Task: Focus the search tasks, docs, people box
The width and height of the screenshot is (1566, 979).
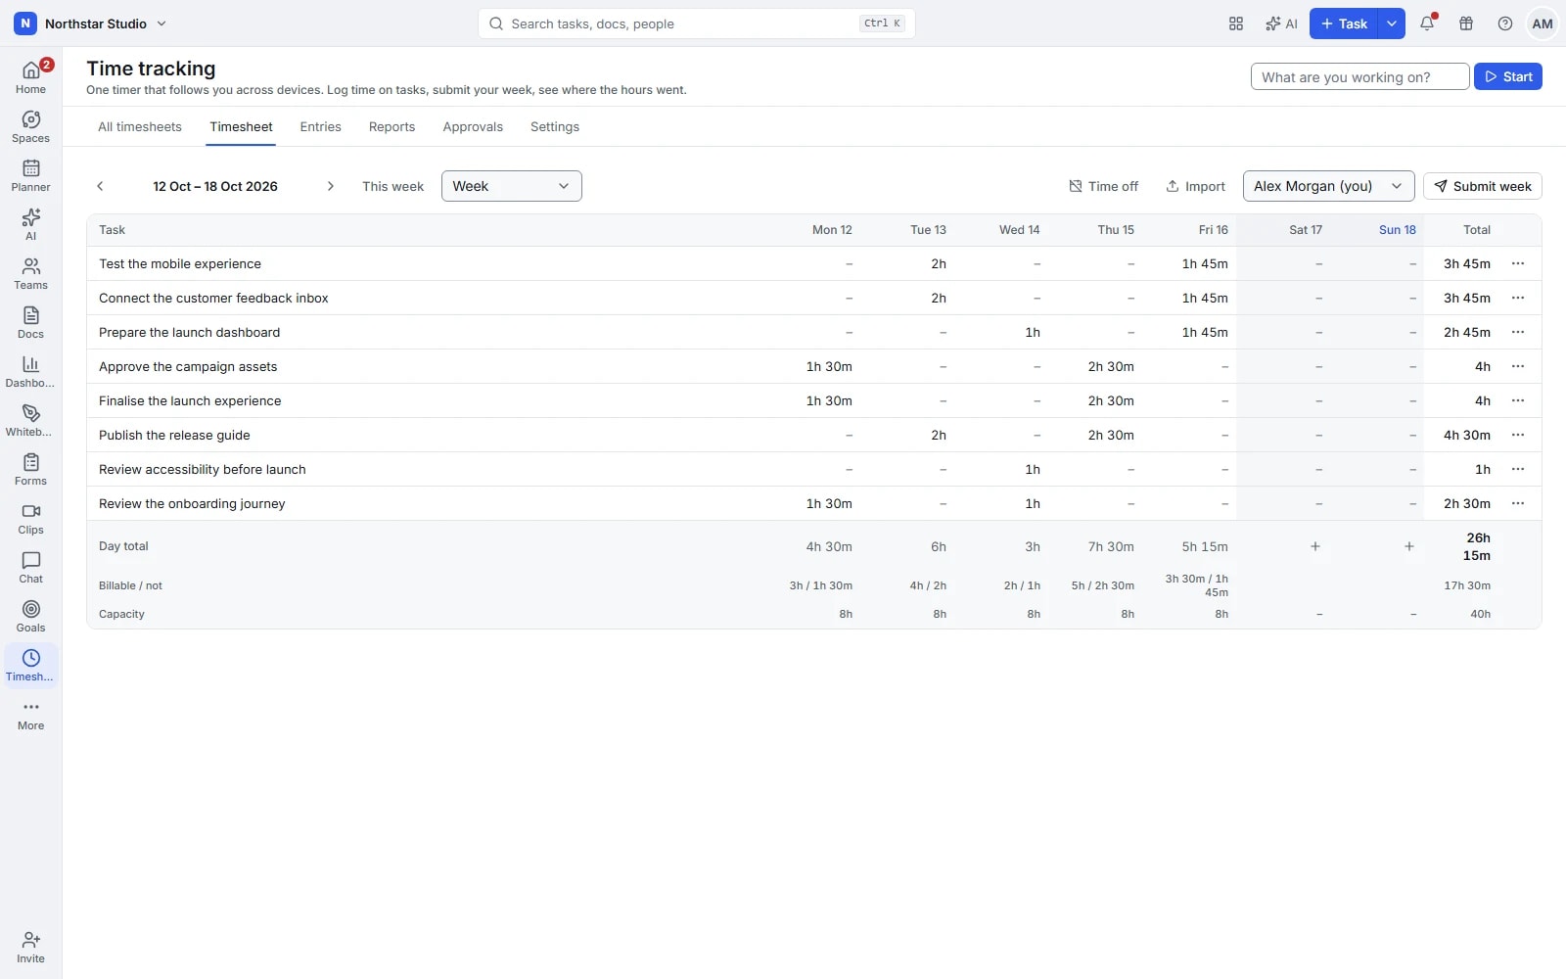Action: click(697, 23)
